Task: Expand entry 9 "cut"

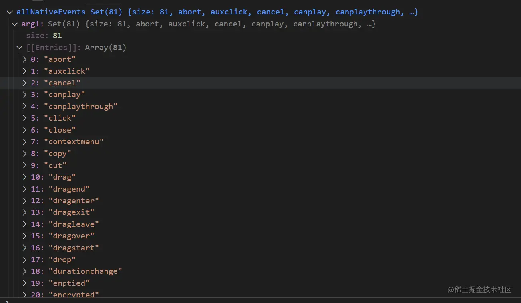Action: click(24, 166)
